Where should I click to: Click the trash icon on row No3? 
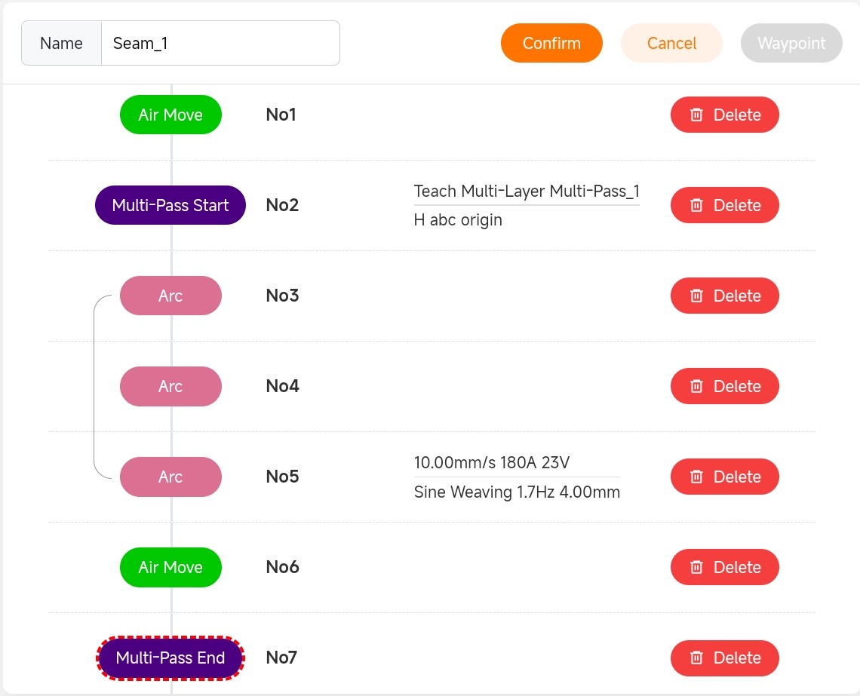(x=697, y=296)
